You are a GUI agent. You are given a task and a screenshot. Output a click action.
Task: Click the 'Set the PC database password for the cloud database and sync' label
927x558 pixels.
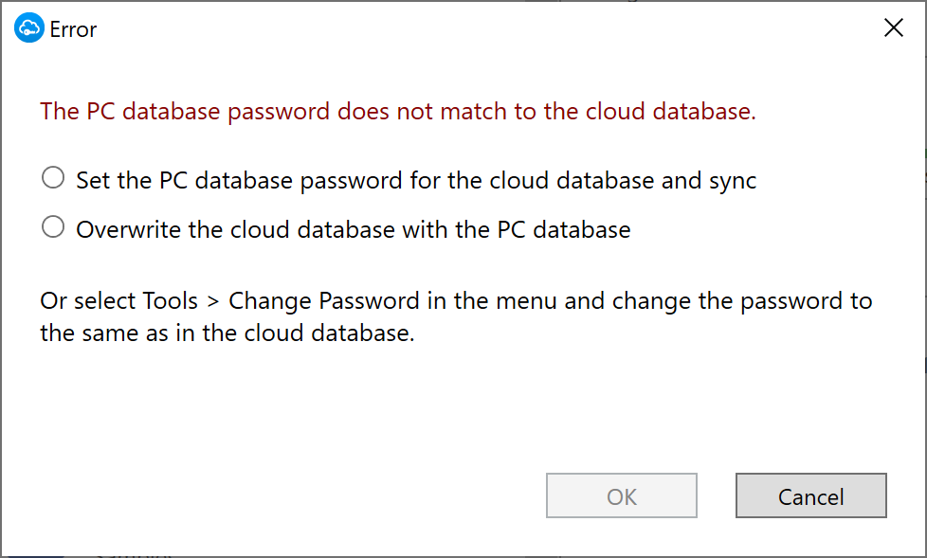pyautogui.click(x=416, y=180)
